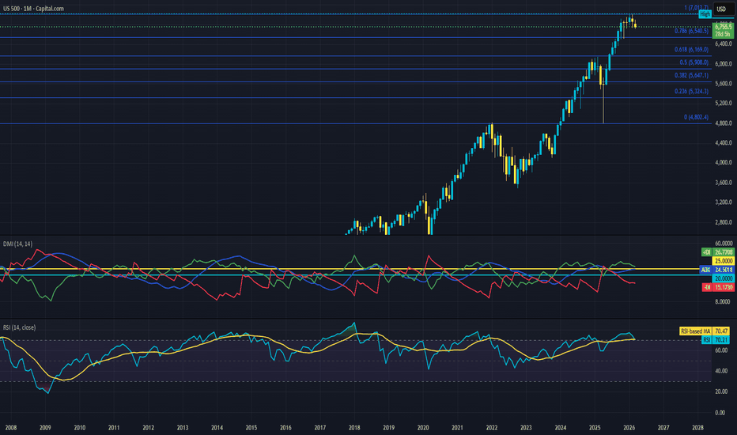
Task: Click the cyan 20.0000 level label
Action: click(724, 278)
